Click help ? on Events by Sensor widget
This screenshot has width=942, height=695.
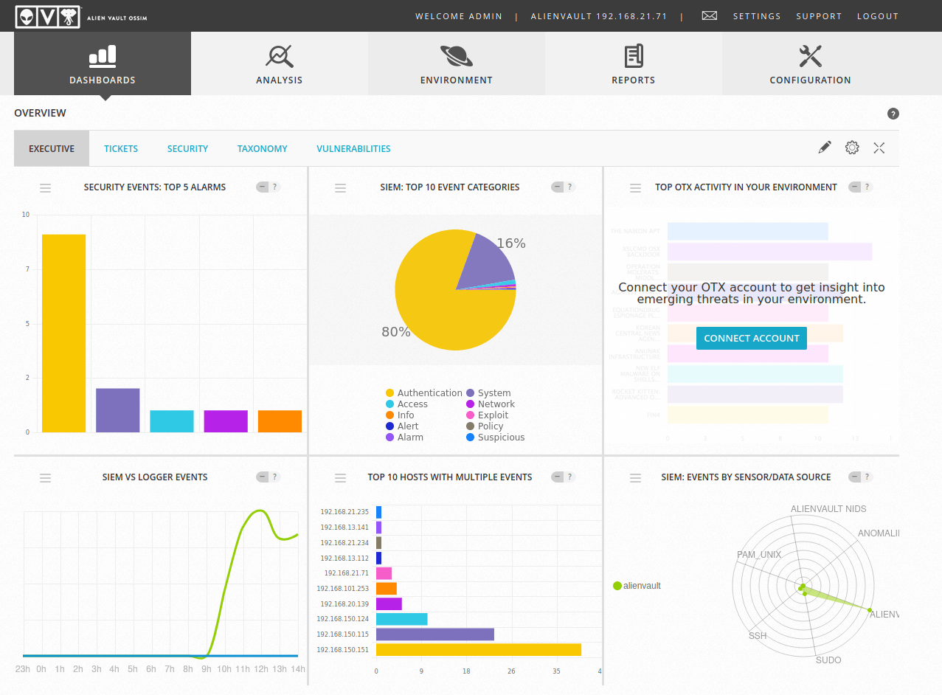[867, 477]
